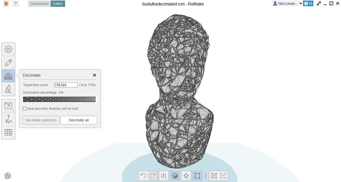Open the scale and units tool

click(8, 132)
